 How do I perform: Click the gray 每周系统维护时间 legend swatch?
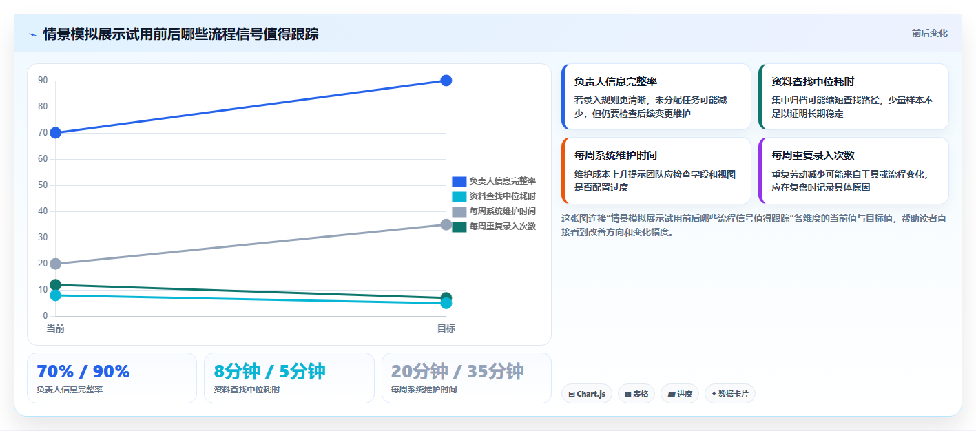tap(459, 211)
